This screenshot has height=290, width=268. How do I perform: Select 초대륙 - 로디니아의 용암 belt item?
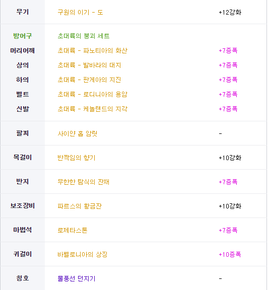pyautogui.click(x=93, y=94)
